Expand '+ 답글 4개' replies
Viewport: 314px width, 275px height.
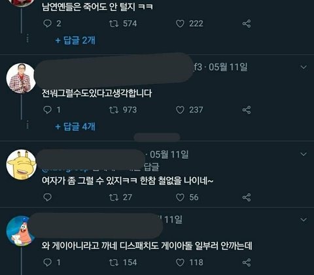75,126
